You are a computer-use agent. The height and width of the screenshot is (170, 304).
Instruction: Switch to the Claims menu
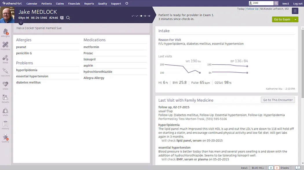click(x=60, y=3)
